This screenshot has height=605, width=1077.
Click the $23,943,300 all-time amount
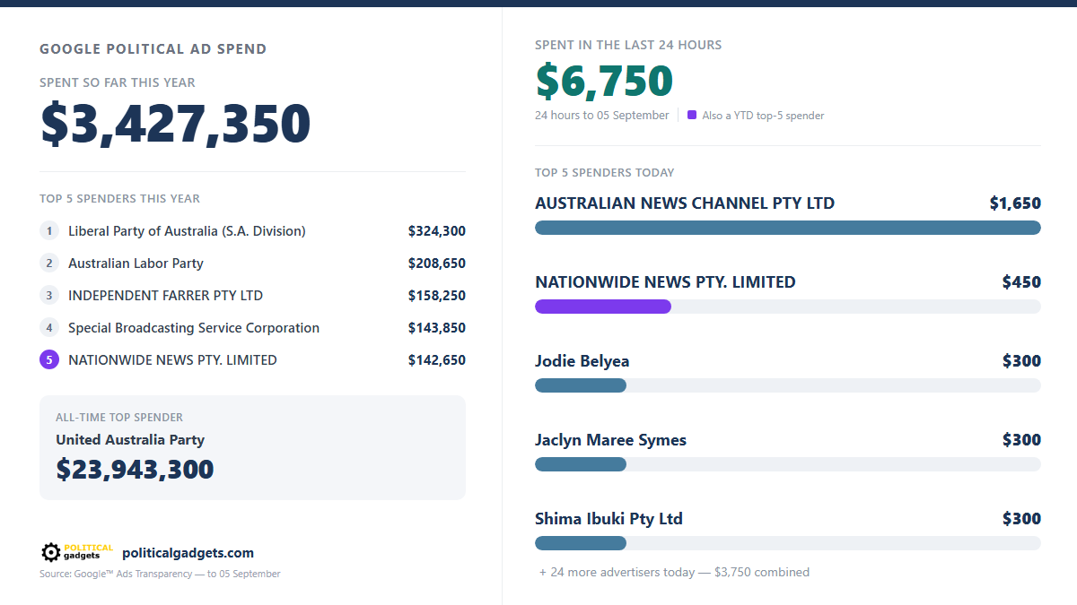(135, 470)
